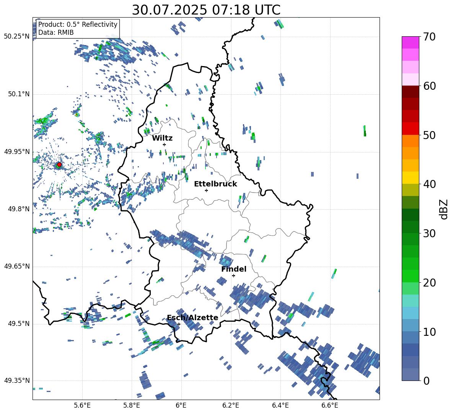Click the 49.95°N latitude label

17,152
